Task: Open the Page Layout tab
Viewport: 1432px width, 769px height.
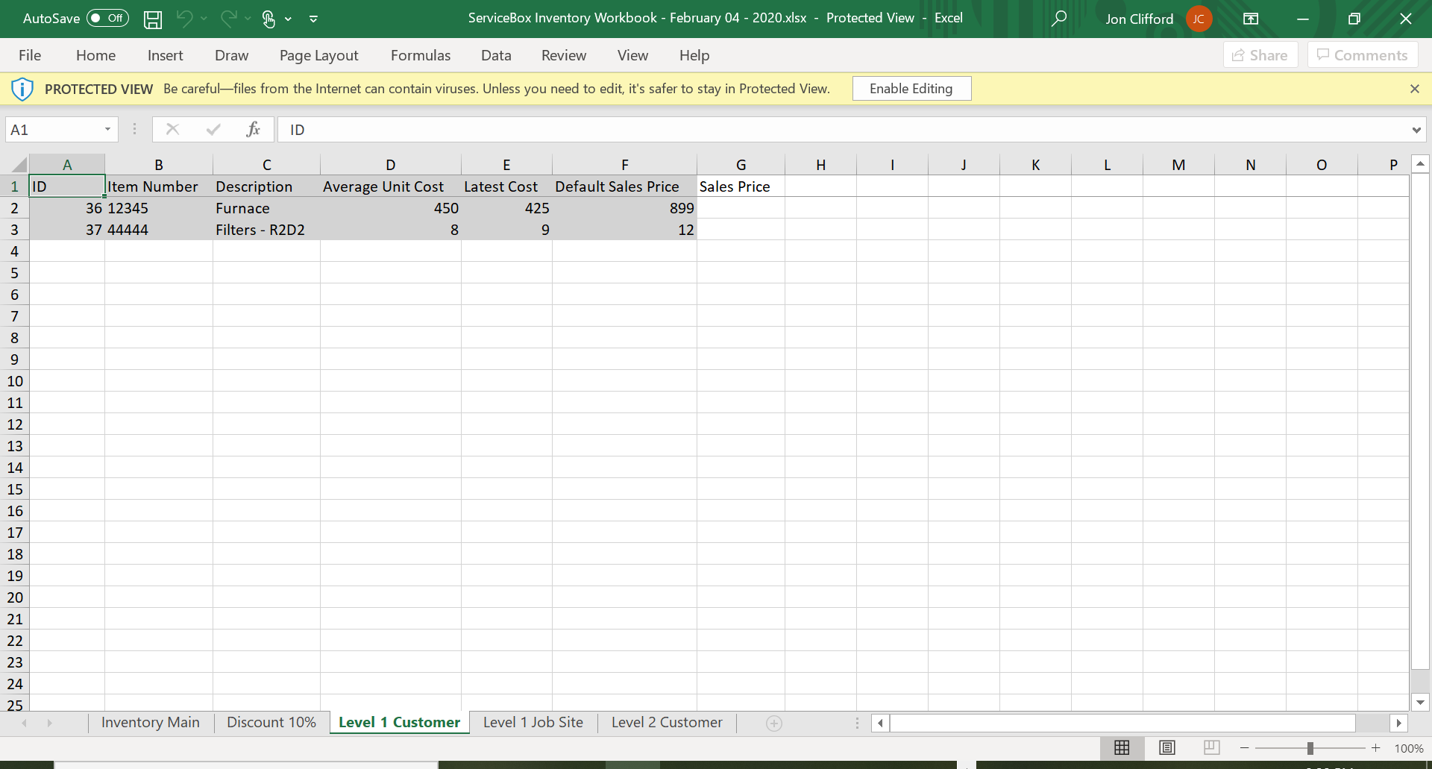Action: (x=318, y=55)
